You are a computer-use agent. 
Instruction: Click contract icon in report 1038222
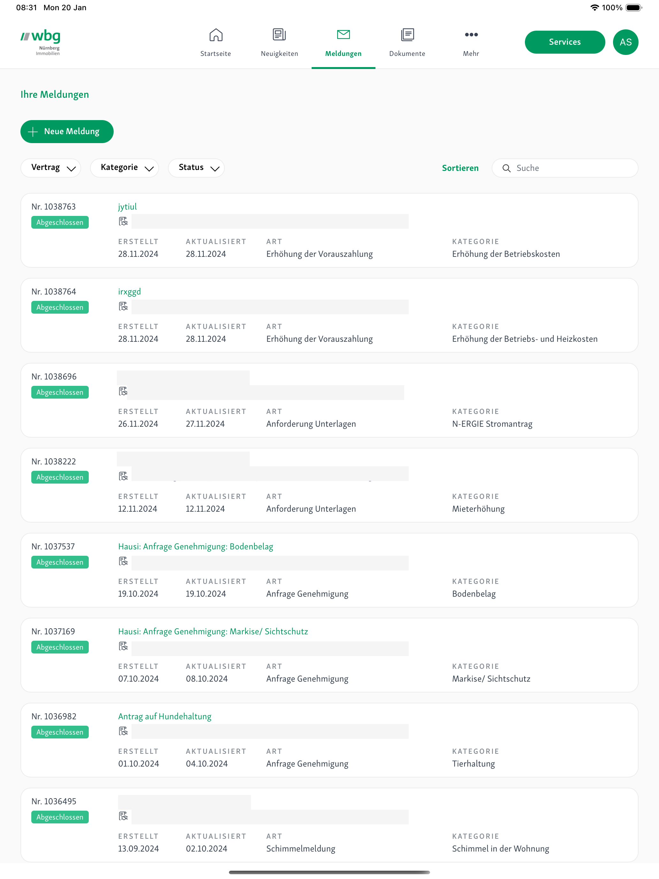[x=123, y=477]
